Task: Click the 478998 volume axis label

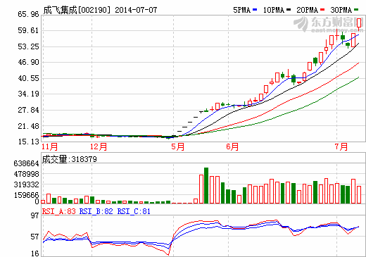Action: pos(26,174)
